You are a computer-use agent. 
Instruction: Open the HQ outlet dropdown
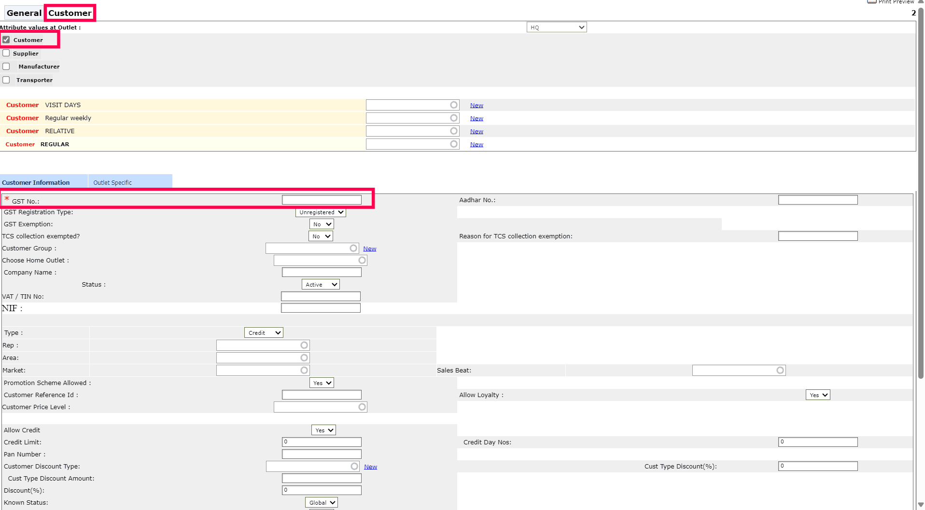(x=557, y=28)
